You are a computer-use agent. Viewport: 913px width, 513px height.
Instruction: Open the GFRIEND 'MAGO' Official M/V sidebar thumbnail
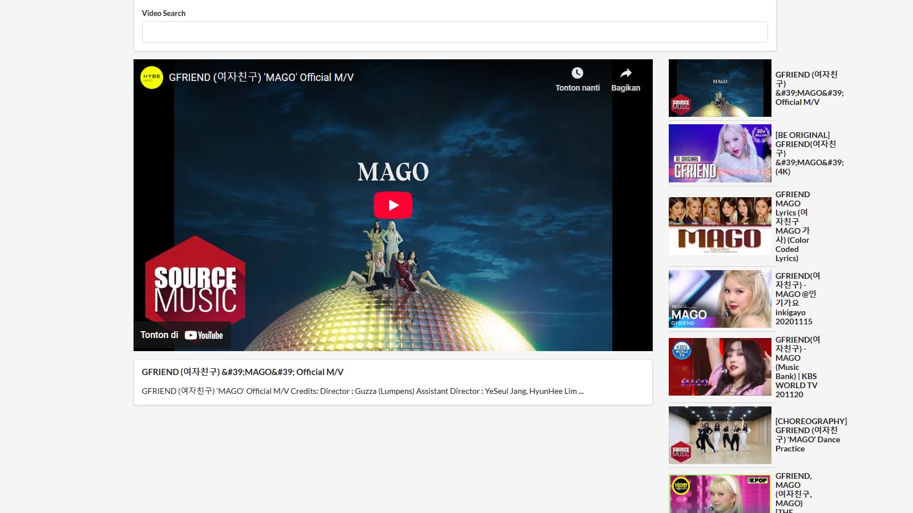(x=720, y=87)
